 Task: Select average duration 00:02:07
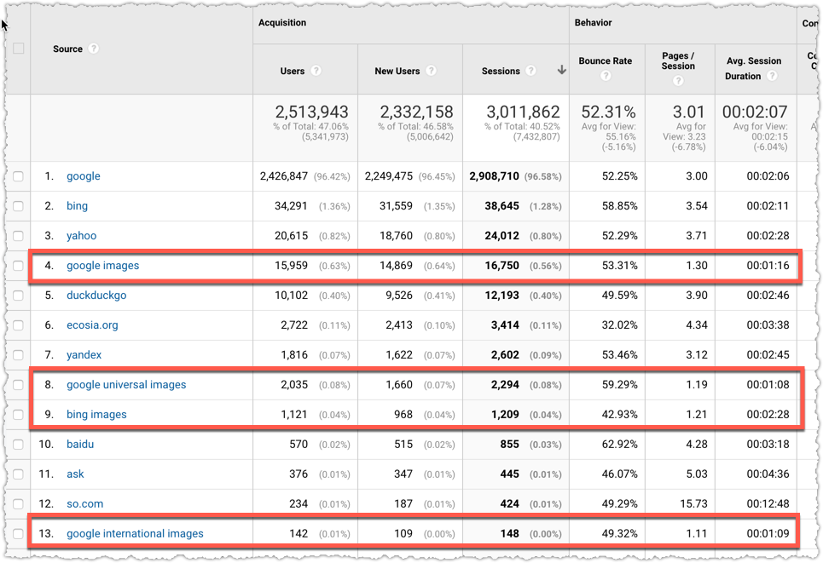(755, 112)
